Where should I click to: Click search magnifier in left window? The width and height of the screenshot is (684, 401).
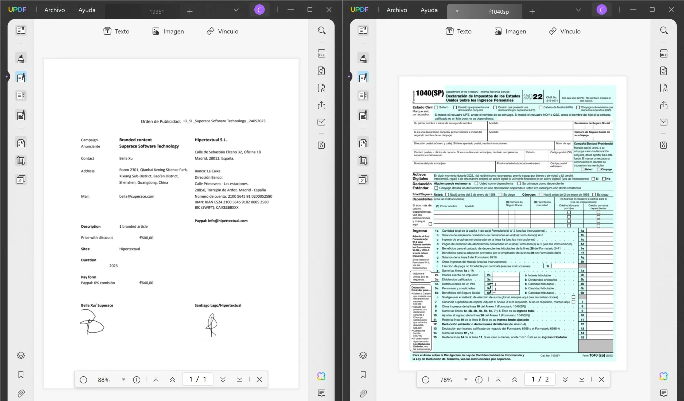click(x=321, y=30)
